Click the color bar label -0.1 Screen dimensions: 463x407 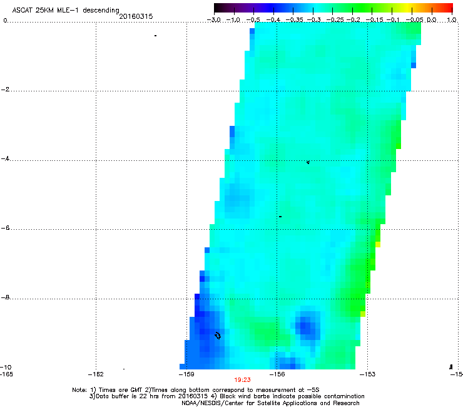393,20
